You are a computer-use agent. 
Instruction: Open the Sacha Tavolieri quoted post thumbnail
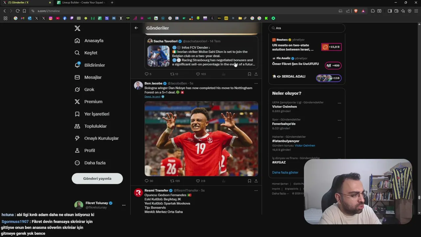158,56
